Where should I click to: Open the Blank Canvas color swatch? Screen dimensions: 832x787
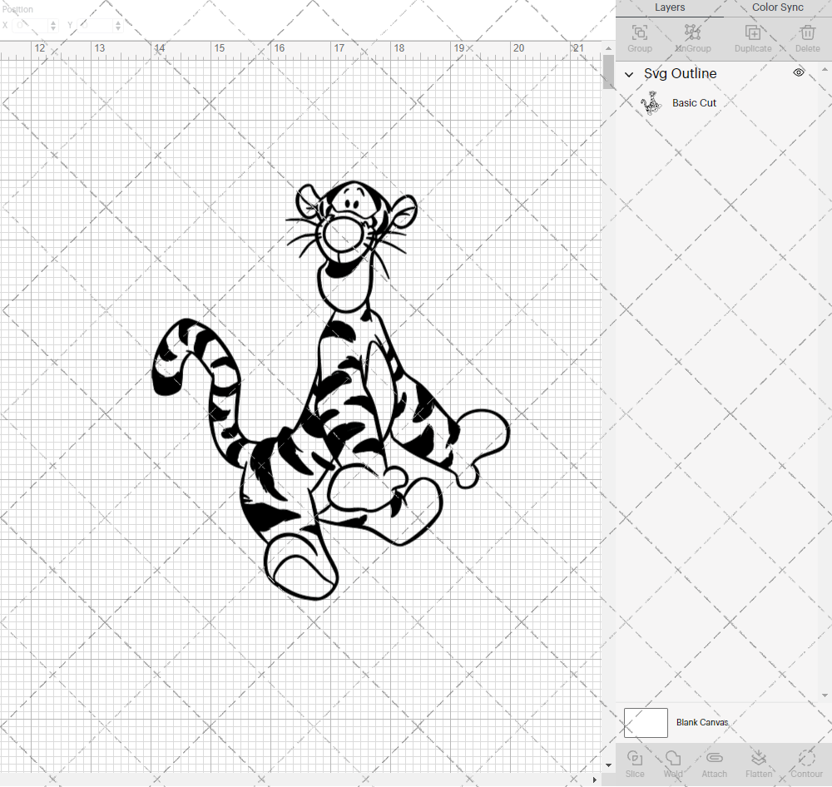(646, 722)
